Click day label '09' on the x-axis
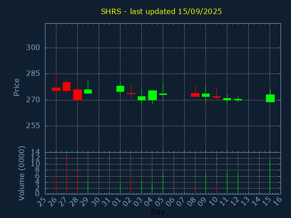 (x=202, y=202)
